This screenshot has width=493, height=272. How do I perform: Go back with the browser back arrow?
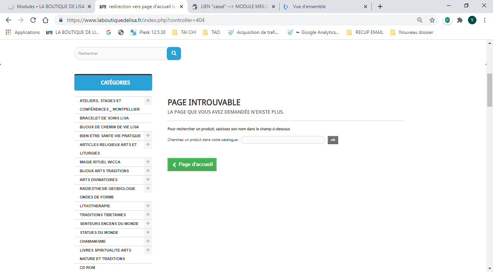(8, 20)
